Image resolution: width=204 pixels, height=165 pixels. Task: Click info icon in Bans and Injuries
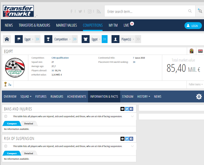pos(6,116)
